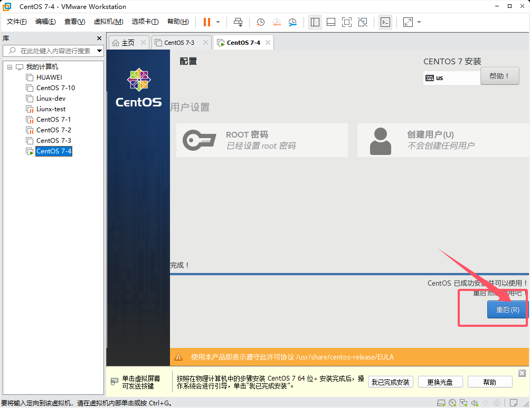Select CentOS 7-1 in the library
The height and width of the screenshot is (408, 530).
(x=53, y=120)
